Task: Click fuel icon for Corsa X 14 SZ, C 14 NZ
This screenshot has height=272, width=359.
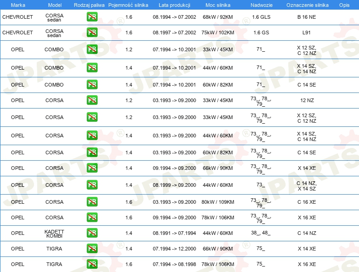Action: pos(92,136)
